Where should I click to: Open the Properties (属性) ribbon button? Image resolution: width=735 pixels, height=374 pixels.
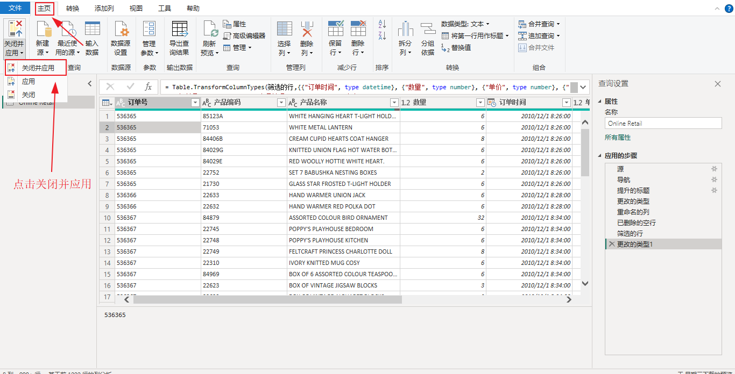(x=235, y=24)
